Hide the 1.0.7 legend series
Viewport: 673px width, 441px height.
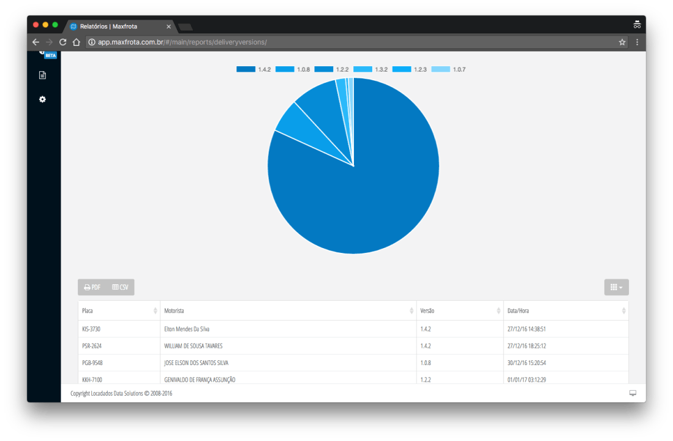[x=449, y=70]
